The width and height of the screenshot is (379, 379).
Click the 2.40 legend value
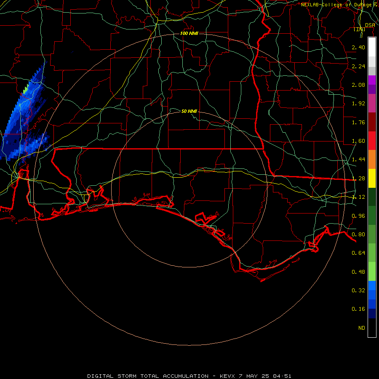pyautogui.click(x=358, y=47)
